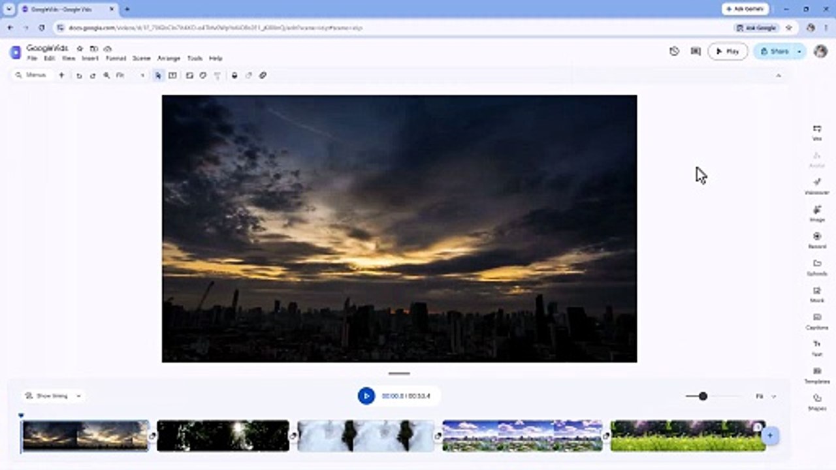Select the snowy trees scene thumbnail

(366, 435)
